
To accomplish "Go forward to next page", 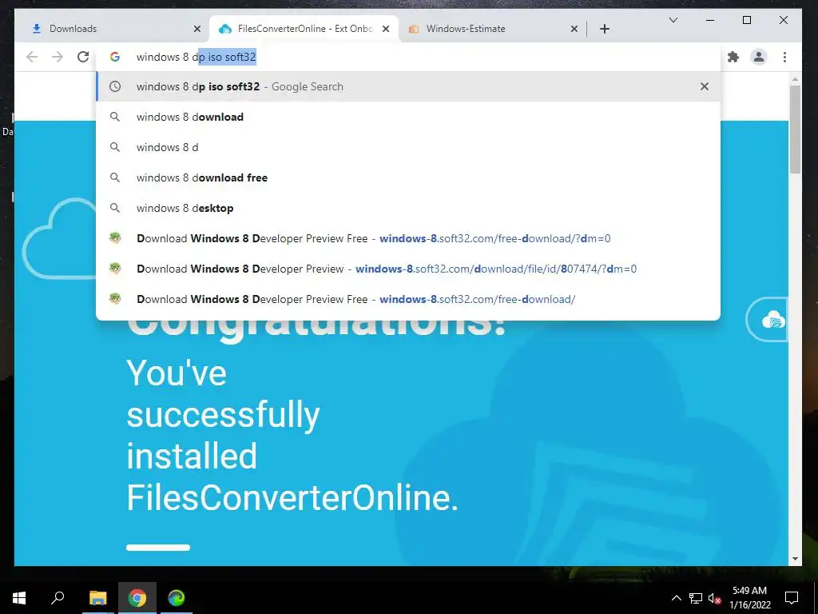I will point(58,57).
